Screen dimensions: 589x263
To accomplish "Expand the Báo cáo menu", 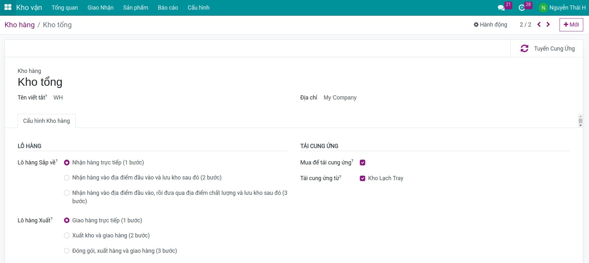I will point(168,8).
